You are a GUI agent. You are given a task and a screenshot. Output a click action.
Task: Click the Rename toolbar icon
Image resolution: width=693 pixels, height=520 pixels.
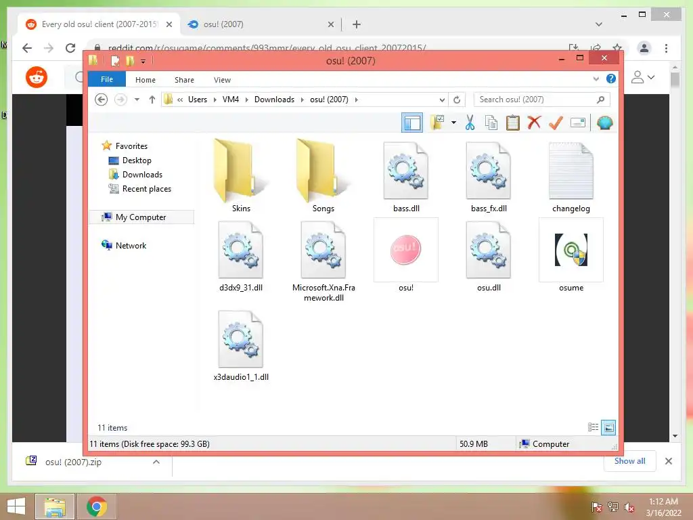pos(578,123)
